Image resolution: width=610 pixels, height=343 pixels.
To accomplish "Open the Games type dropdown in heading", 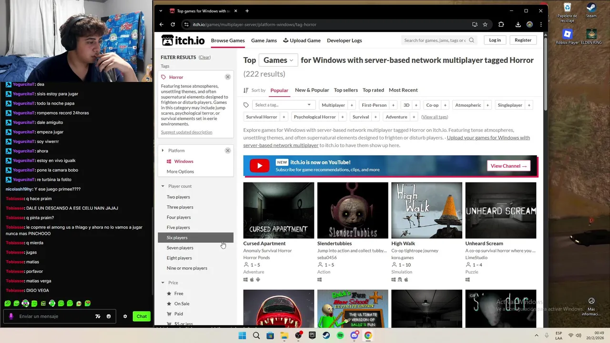I will click(x=278, y=60).
